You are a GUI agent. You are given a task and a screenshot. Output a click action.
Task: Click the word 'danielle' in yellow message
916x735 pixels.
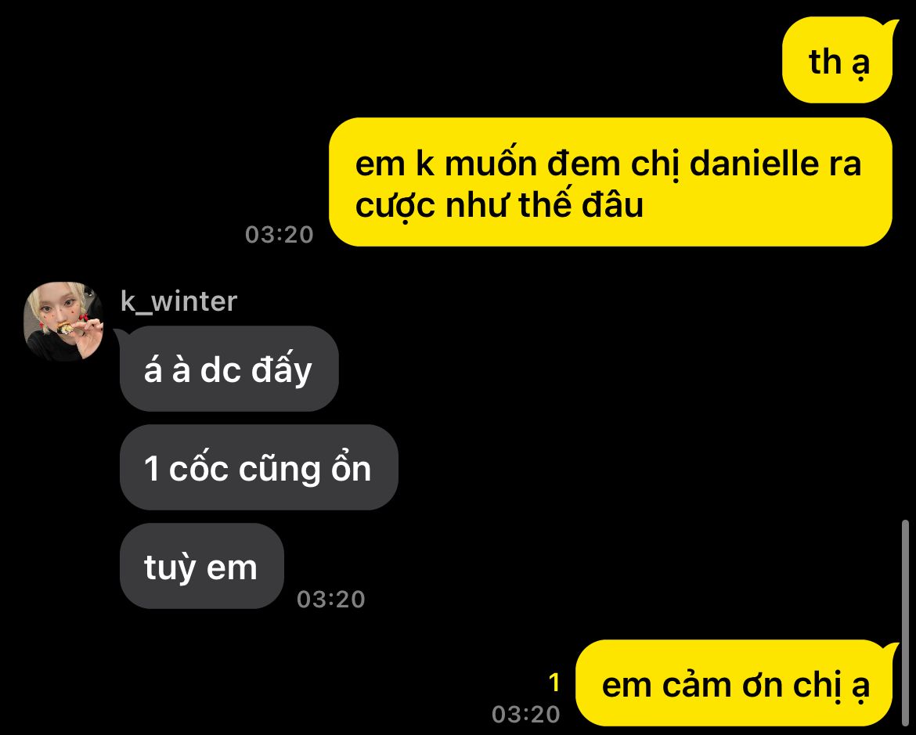tap(753, 163)
